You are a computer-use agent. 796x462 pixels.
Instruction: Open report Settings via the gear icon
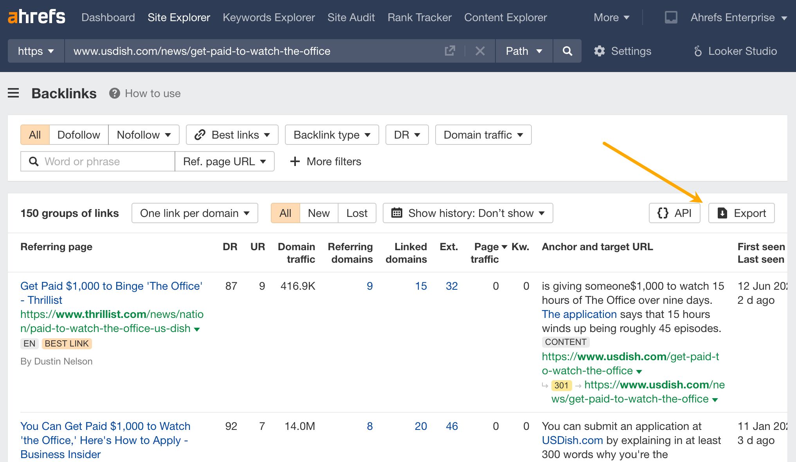click(x=622, y=51)
